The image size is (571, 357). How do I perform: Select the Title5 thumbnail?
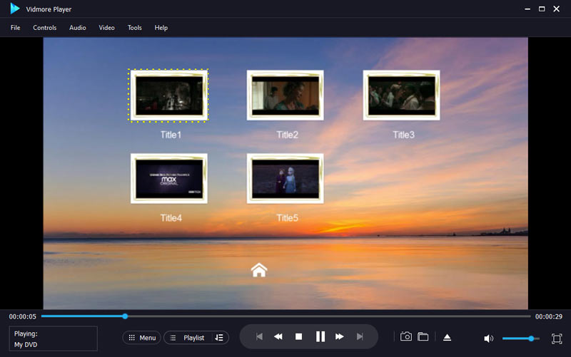point(285,178)
